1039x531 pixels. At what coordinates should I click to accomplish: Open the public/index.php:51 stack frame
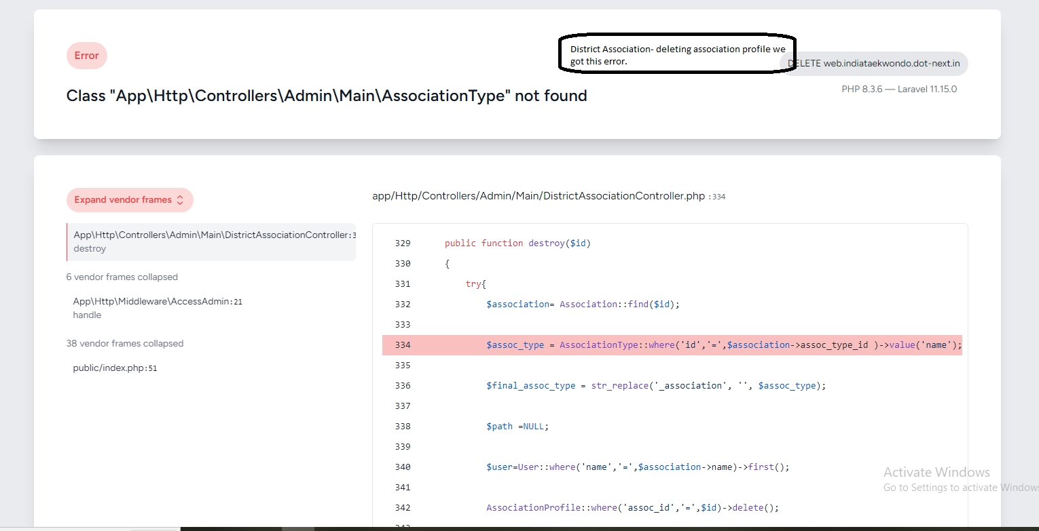(115, 368)
